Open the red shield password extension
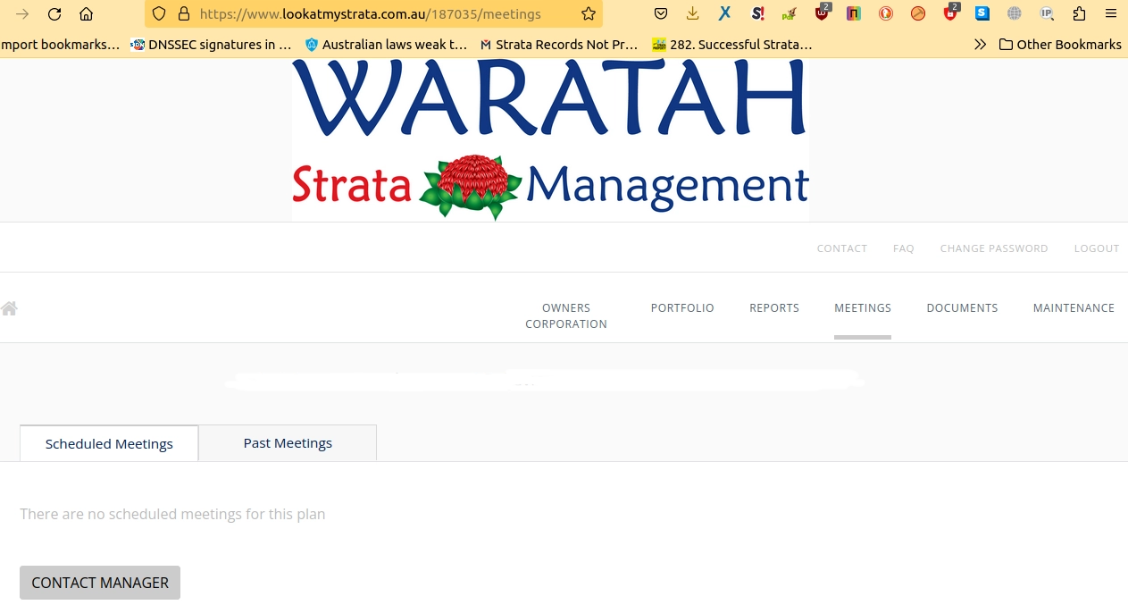Image resolution: width=1128 pixels, height=605 pixels. [x=951, y=13]
